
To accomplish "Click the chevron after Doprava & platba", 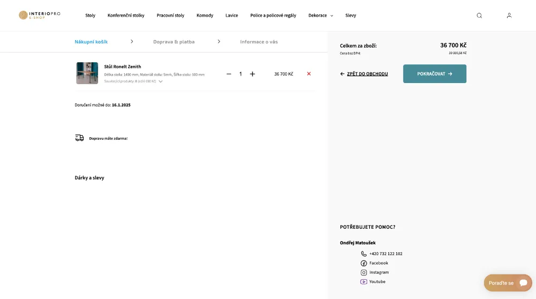I will pyautogui.click(x=219, y=41).
